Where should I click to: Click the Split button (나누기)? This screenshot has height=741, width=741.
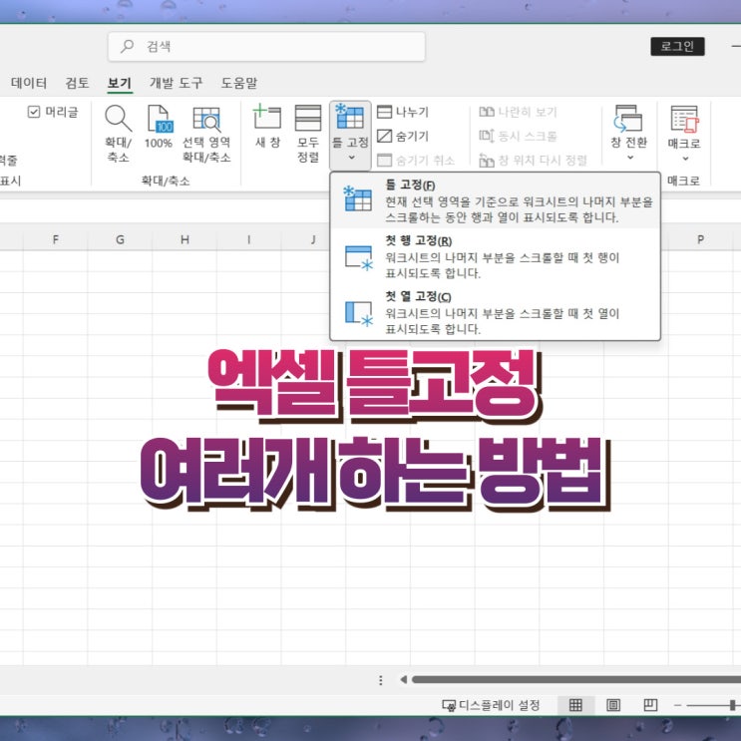coord(403,112)
